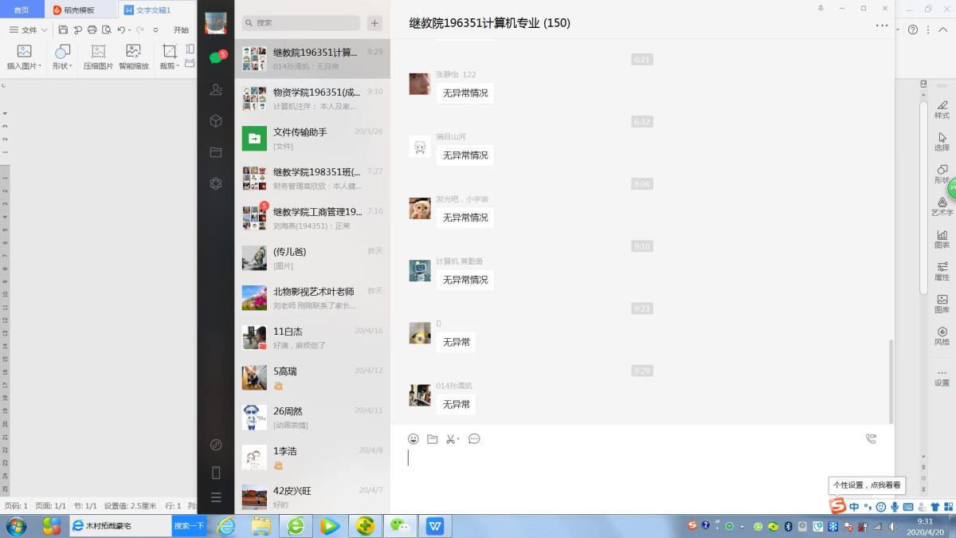
Task: Open 属性 panel in WPS sidebar
Action: (x=942, y=271)
